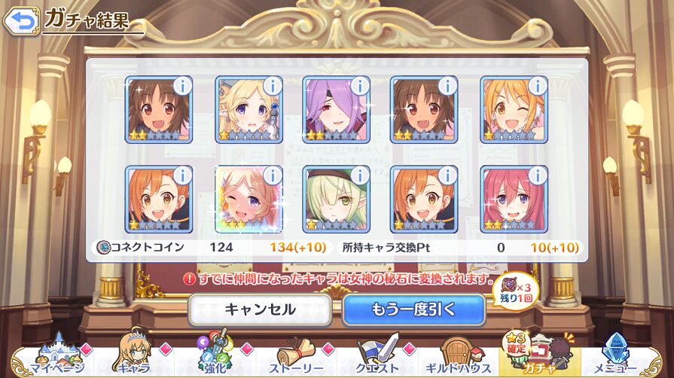Tap the コネクトコイン coin icon
The height and width of the screenshot is (378, 674).
click(x=103, y=247)
